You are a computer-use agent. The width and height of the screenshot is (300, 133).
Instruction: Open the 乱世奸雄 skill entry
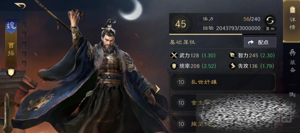223,82
